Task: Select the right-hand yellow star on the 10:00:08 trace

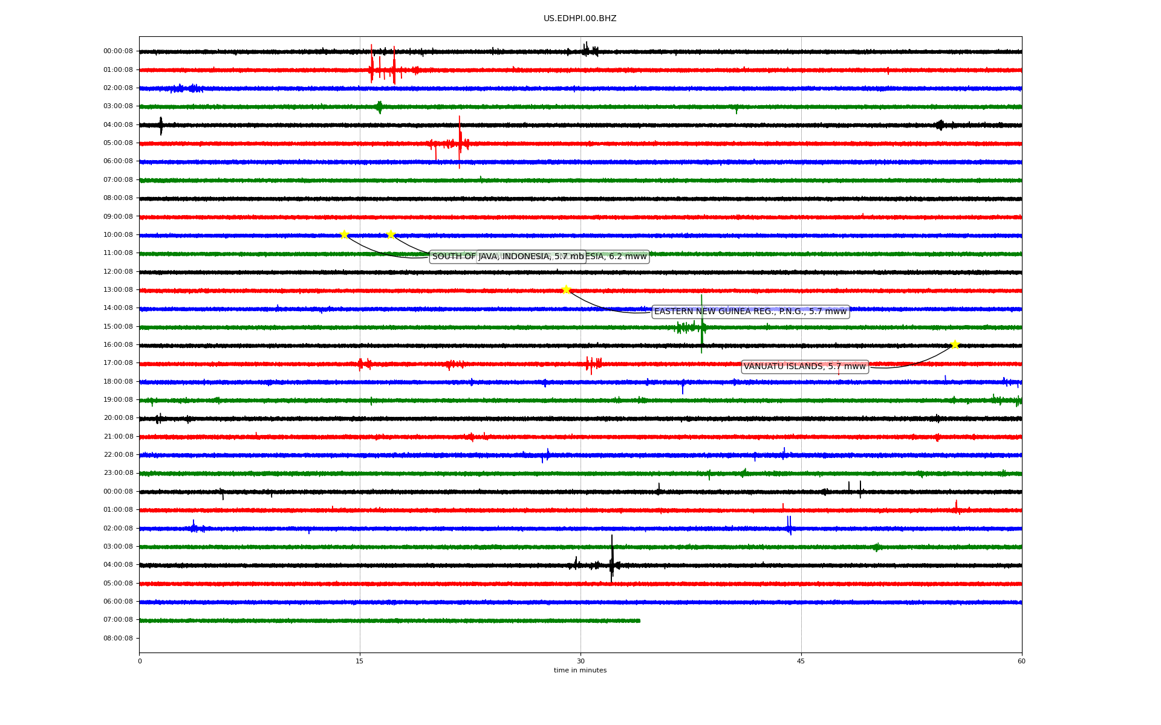Action: 391,234
